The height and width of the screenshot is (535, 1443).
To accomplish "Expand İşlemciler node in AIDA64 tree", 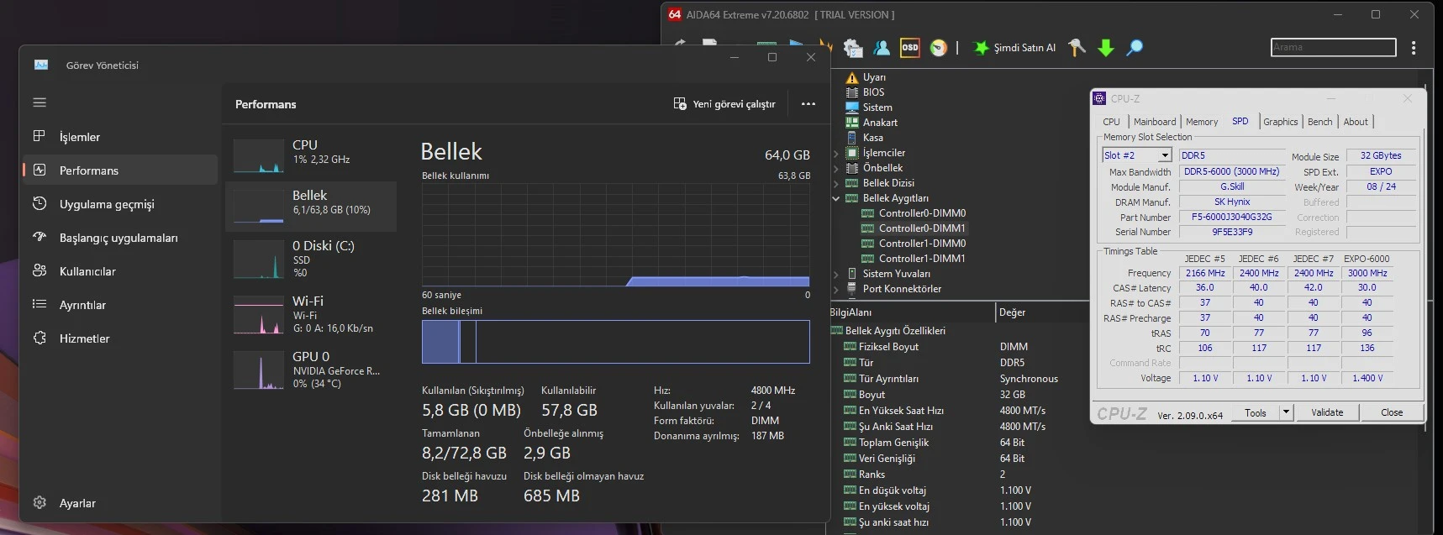I will tap(836, 153).
